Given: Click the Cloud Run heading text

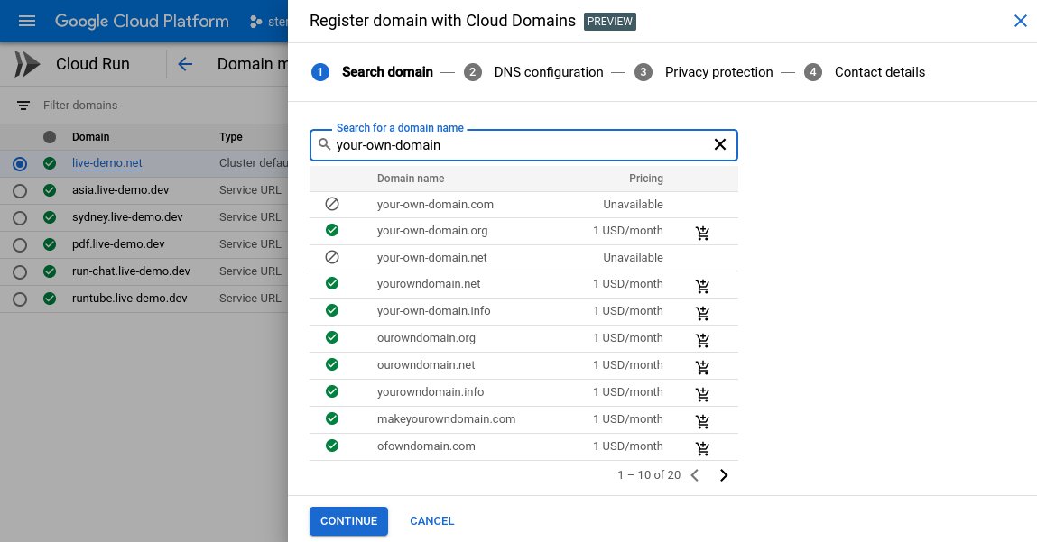Looking at the screenshot, I should pyautogui.click(x=93, y=64).
